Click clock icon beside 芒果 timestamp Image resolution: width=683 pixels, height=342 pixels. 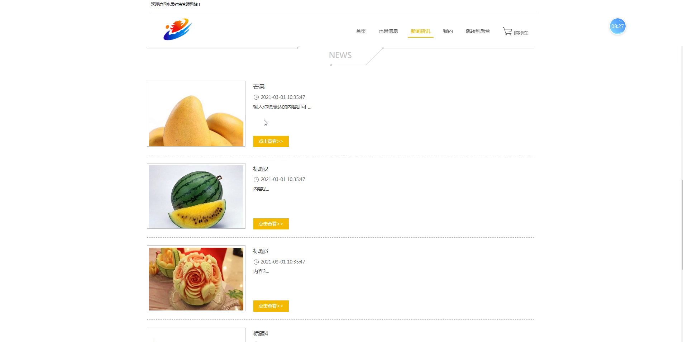(256, 97)
